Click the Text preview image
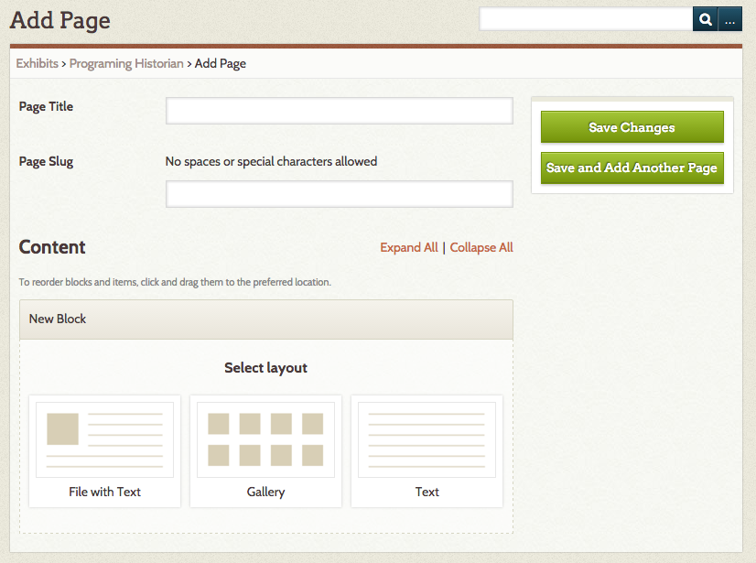756x563 pixels. point(427,438)
